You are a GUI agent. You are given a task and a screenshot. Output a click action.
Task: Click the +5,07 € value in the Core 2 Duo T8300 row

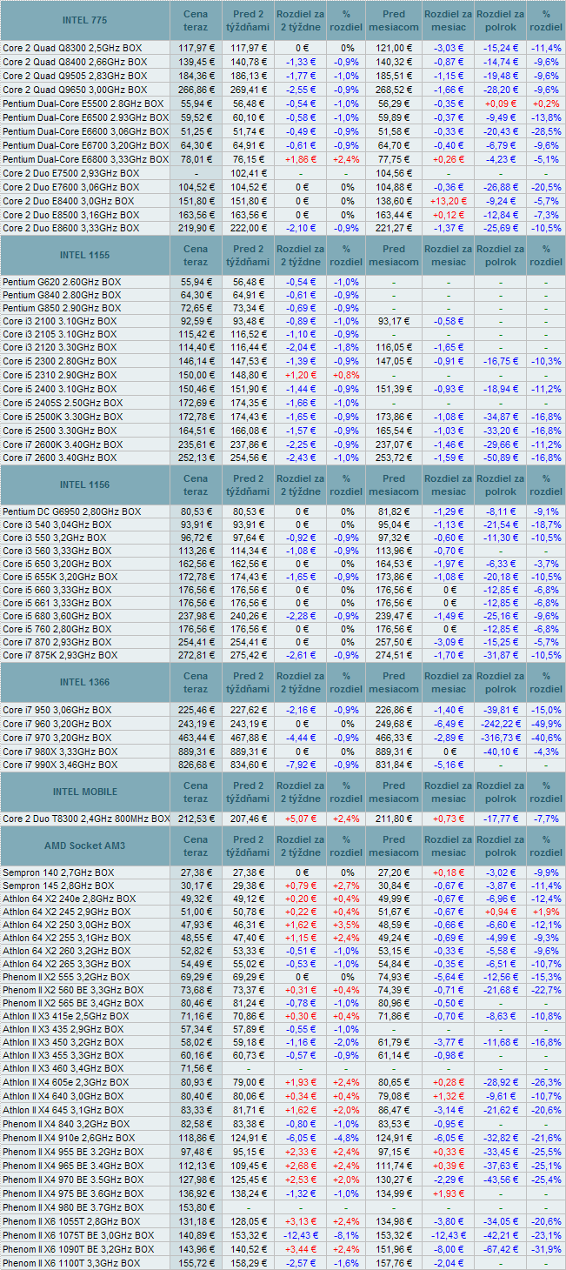[302, 819]
